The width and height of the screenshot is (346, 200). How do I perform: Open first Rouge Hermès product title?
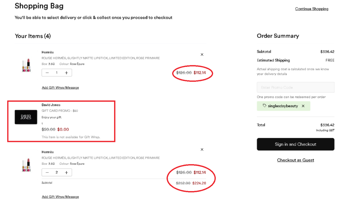pyautogui.click(x=101, y=58)
